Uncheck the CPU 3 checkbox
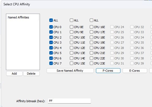Viewport: 152px width, 107px height. [x=51, y=43]
